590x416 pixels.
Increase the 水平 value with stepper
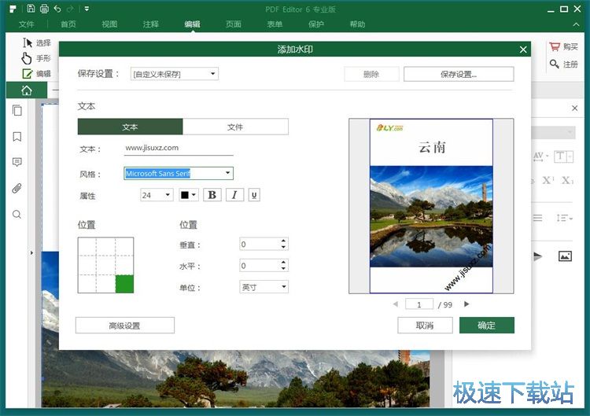point(283,262)
